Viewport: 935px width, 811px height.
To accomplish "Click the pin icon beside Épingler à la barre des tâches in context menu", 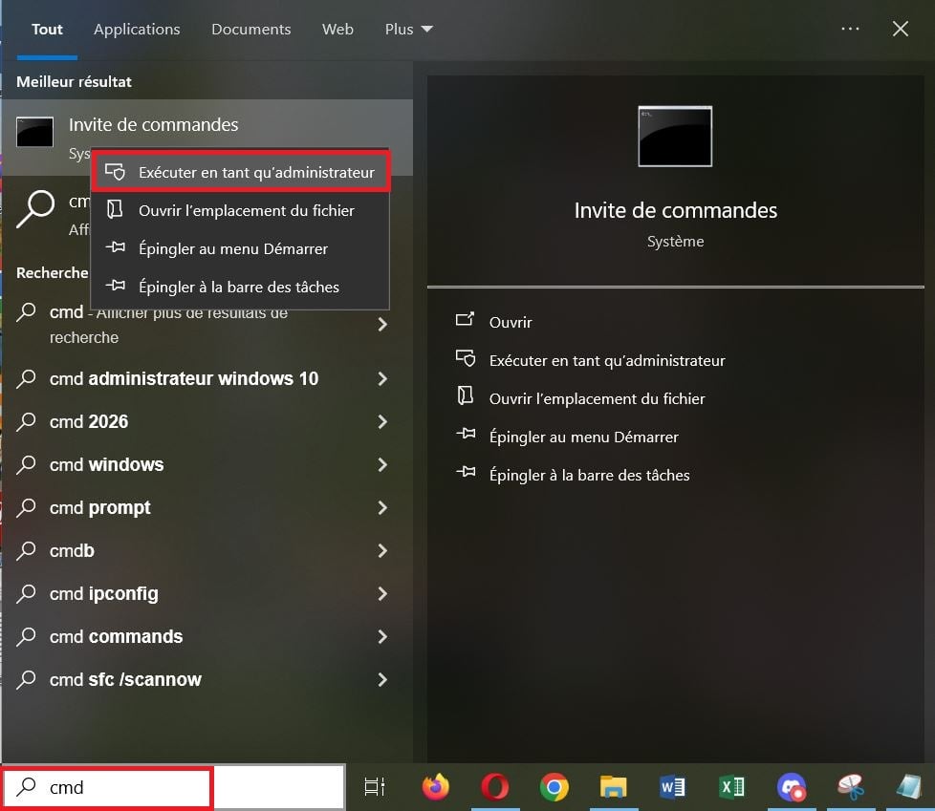I will click(115, 286).
